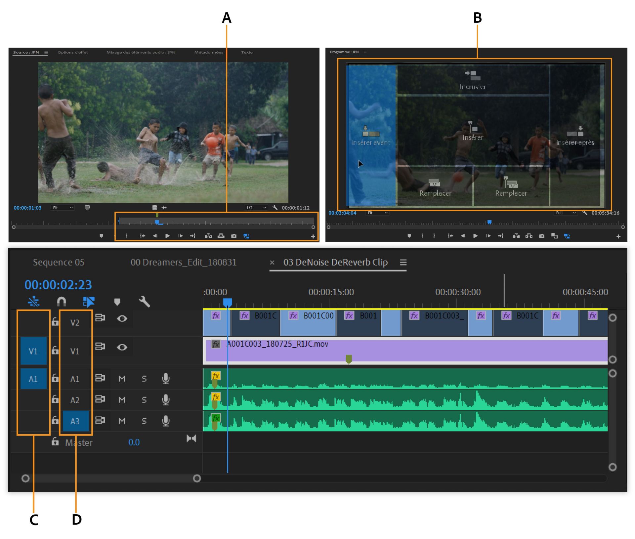Enable voice-over record microphone on A1
The height and width of the screenshot is (539, 635).
coord(166,379)
